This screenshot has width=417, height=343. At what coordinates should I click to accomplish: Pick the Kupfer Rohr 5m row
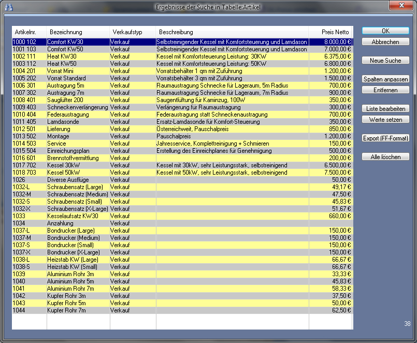[182, 303]
